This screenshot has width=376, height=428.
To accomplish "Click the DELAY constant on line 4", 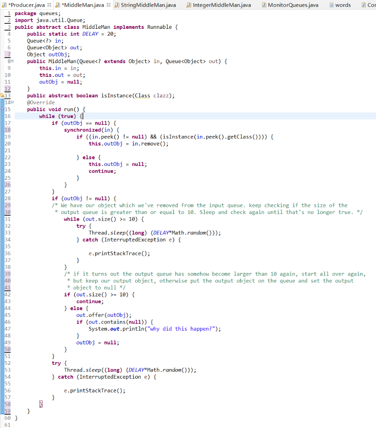I will coord(90,34).
